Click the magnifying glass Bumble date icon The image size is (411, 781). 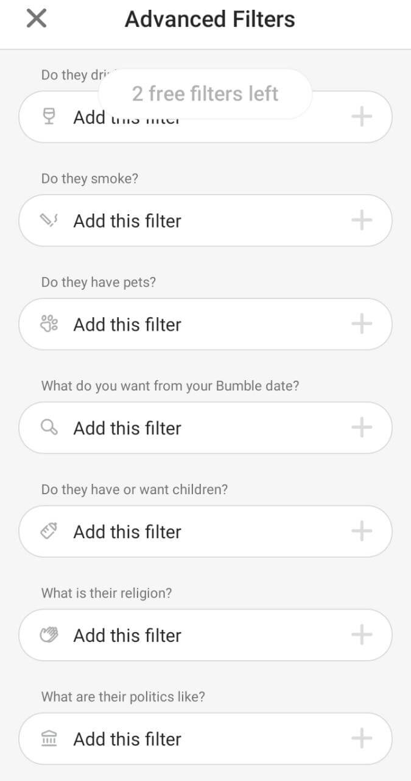point(49,428)
